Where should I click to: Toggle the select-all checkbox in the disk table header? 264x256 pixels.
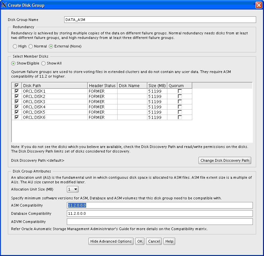tap(16, 85)
